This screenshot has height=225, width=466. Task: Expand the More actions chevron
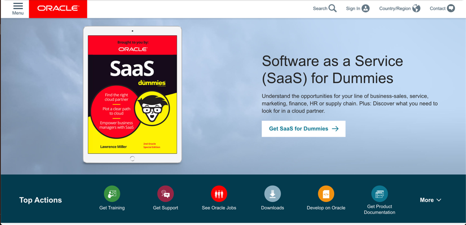[439, 200]
